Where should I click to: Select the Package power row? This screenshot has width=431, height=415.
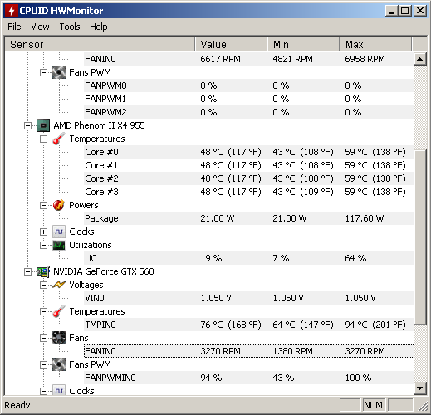coord(248,218)
